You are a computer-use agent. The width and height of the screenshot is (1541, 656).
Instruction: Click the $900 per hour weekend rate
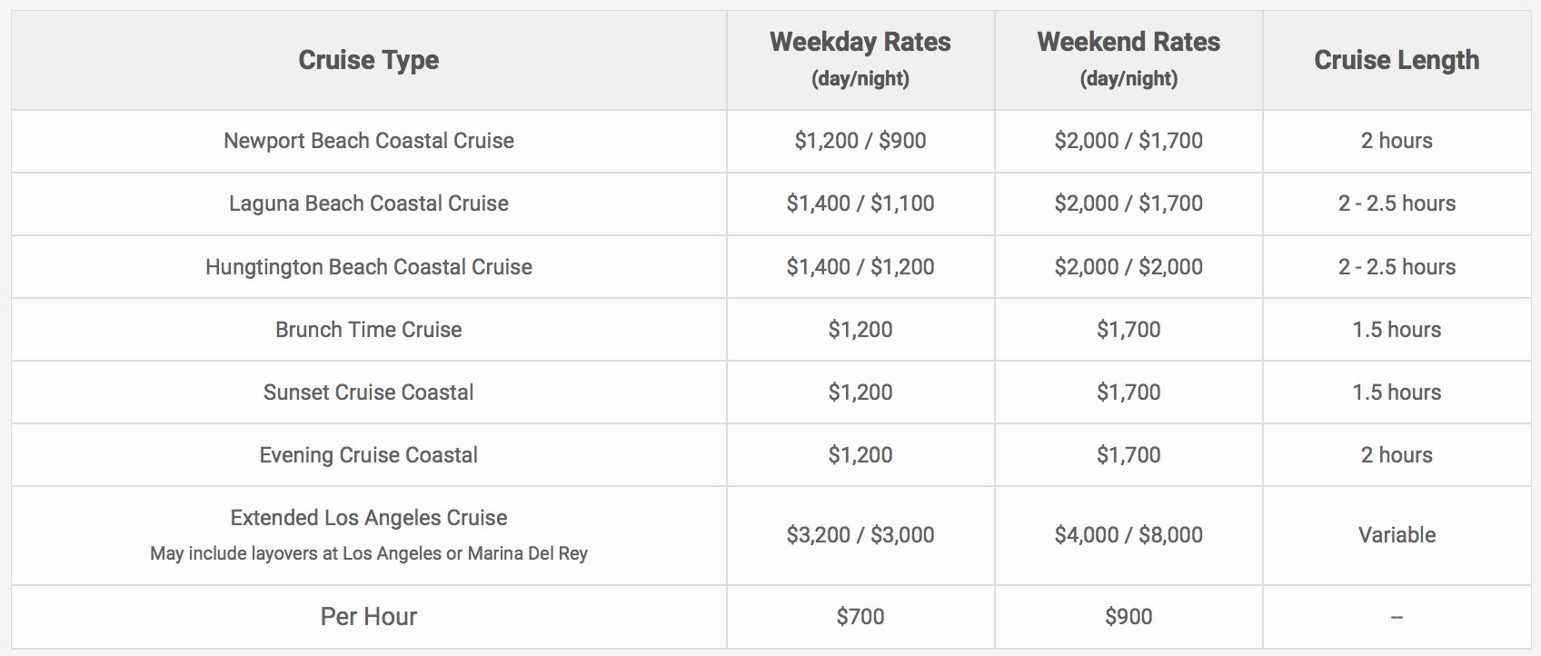(x=1128, y=617)
